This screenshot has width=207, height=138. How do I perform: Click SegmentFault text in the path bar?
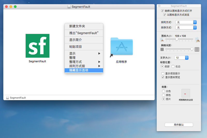click(x=18, y=98)
